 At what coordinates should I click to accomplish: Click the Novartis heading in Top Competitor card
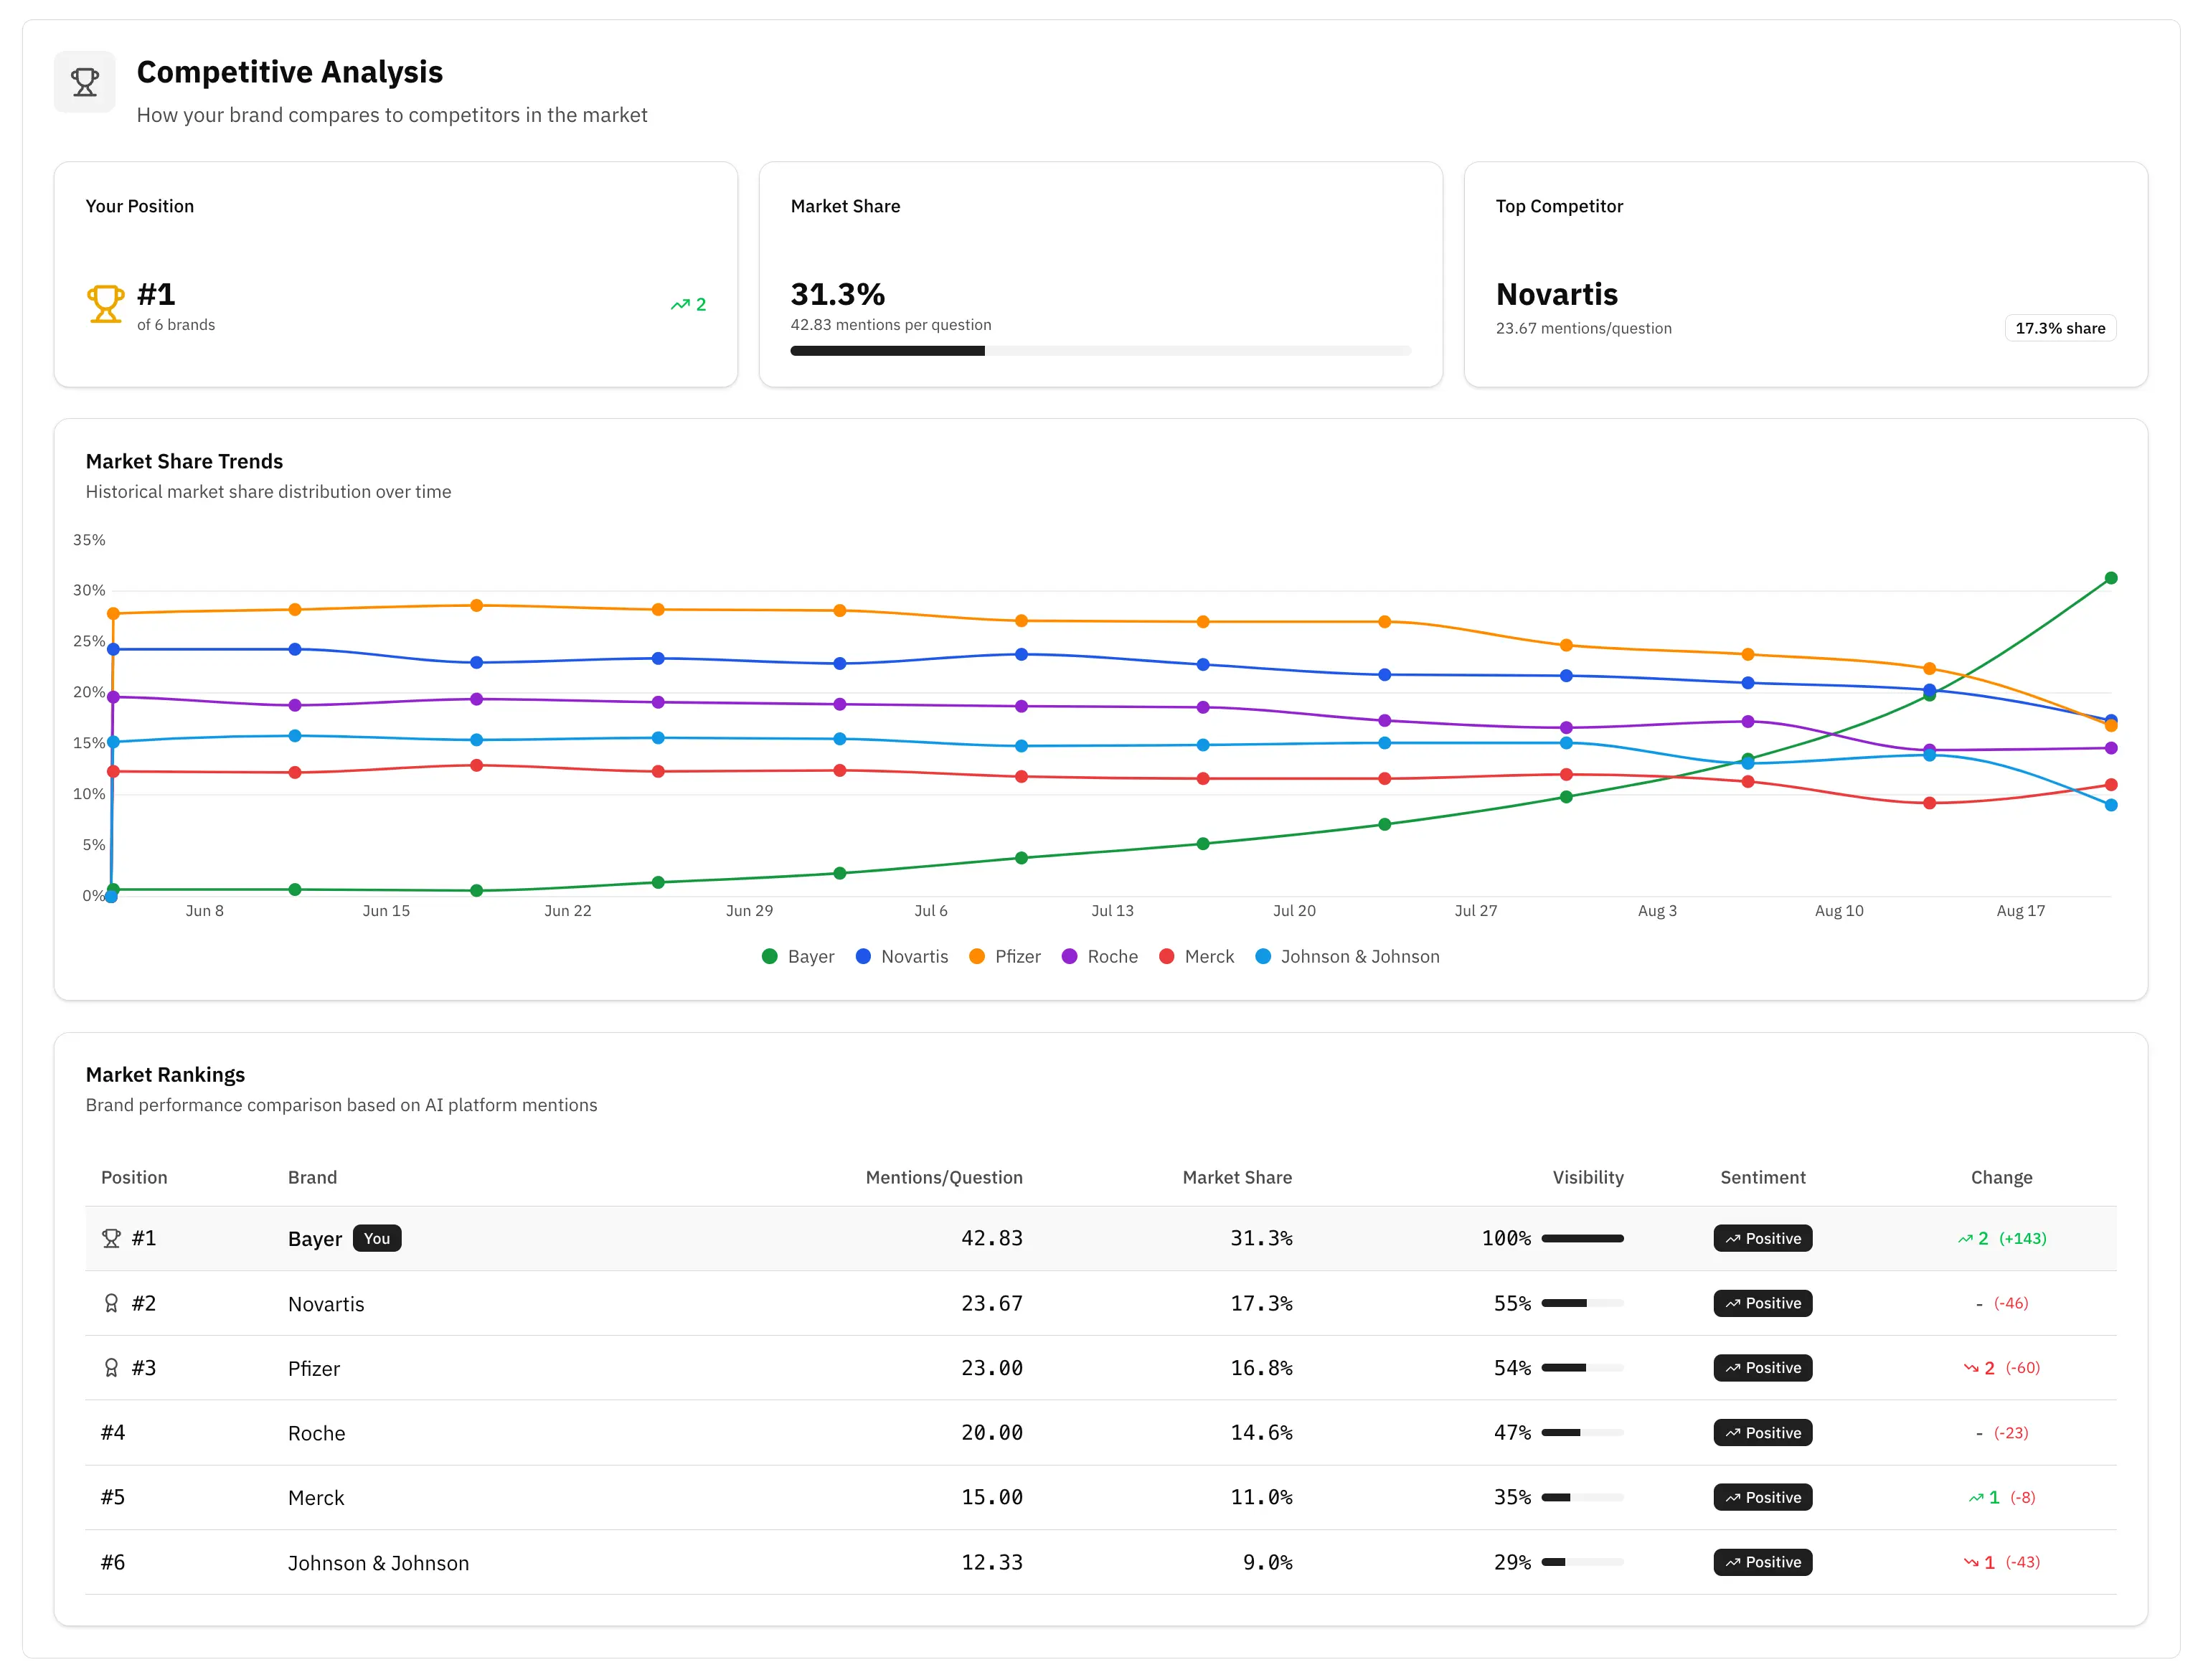1556,294
